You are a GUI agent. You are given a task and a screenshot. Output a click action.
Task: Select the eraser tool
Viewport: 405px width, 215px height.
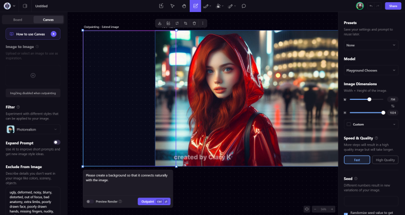pyautogui.click(x=231, y=6)
